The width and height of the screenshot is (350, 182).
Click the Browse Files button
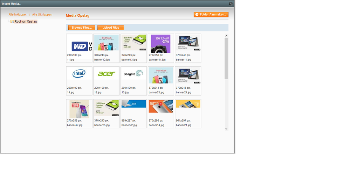click(x=82, y=28)
